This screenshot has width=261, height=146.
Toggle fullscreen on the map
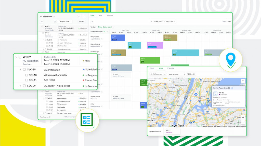243,81
